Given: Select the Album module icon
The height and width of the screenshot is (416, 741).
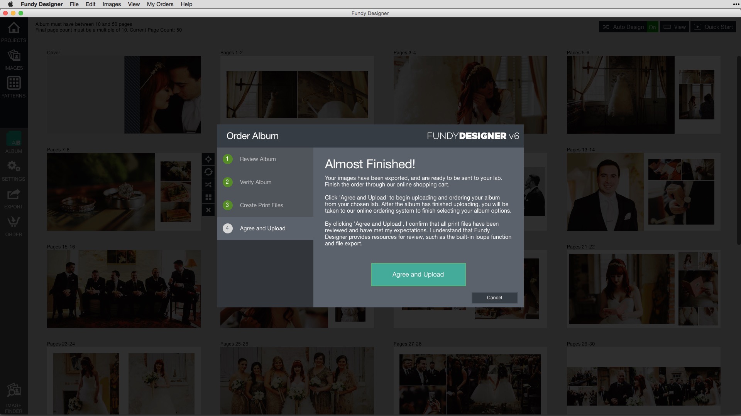Looking at the screenshot, I should pos(14,139).
